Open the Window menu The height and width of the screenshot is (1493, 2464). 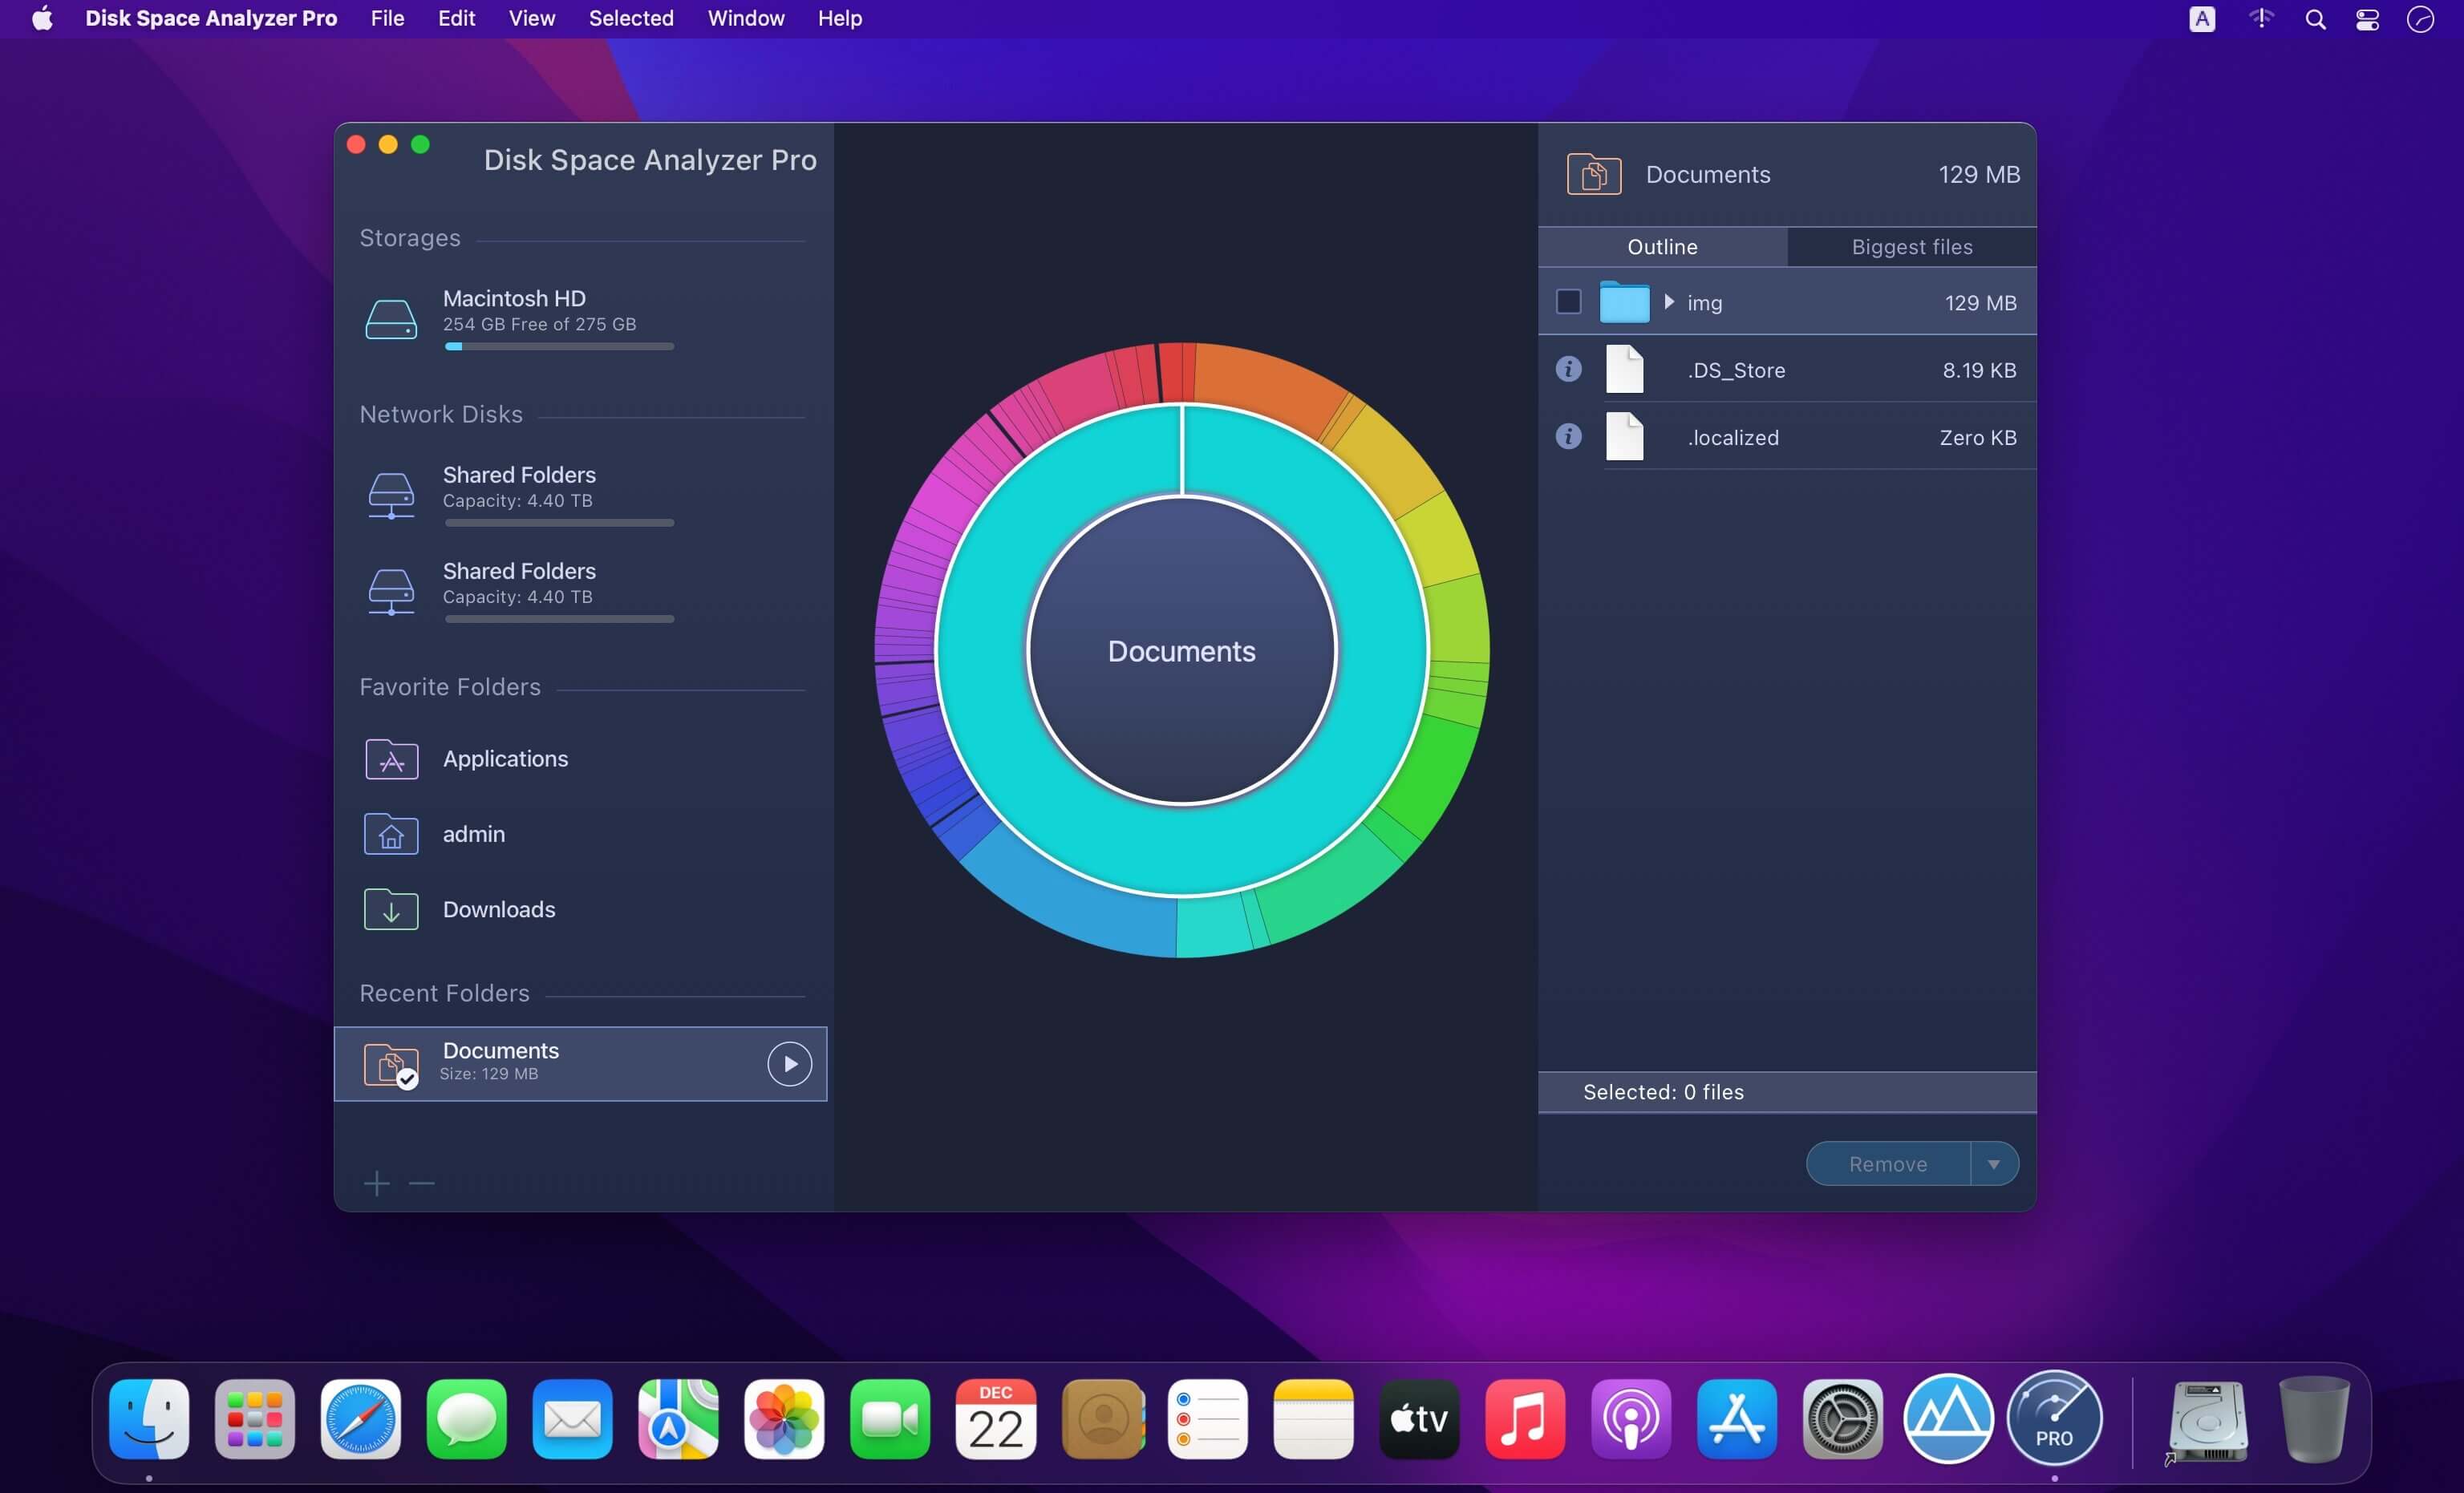[x=746, y=18]
